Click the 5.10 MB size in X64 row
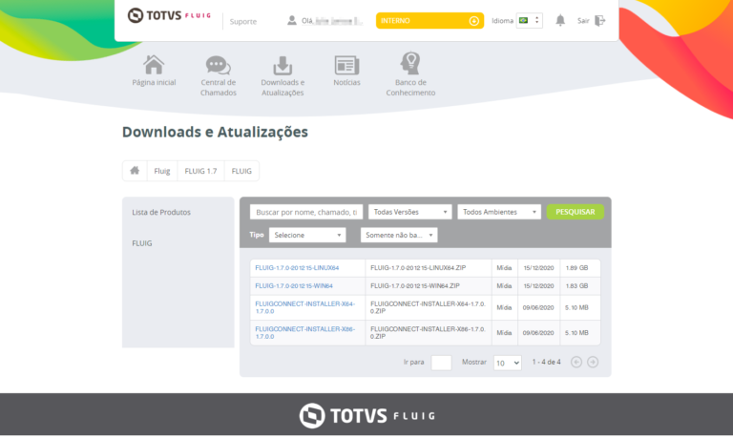 [x=576, y=307]
